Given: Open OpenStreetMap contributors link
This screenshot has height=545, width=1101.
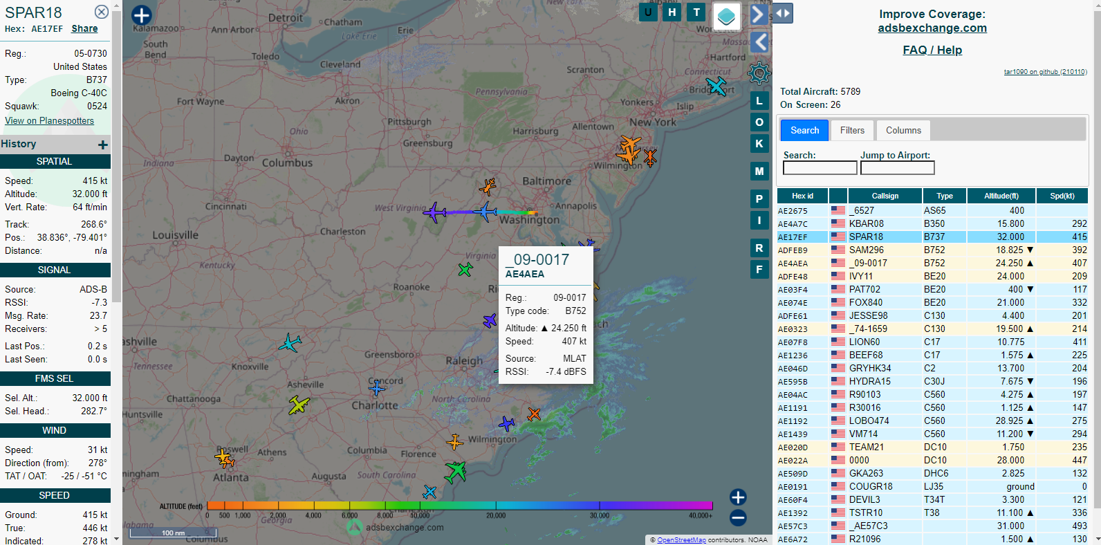Looking at the screenshot, I should [x=681, y=540].
